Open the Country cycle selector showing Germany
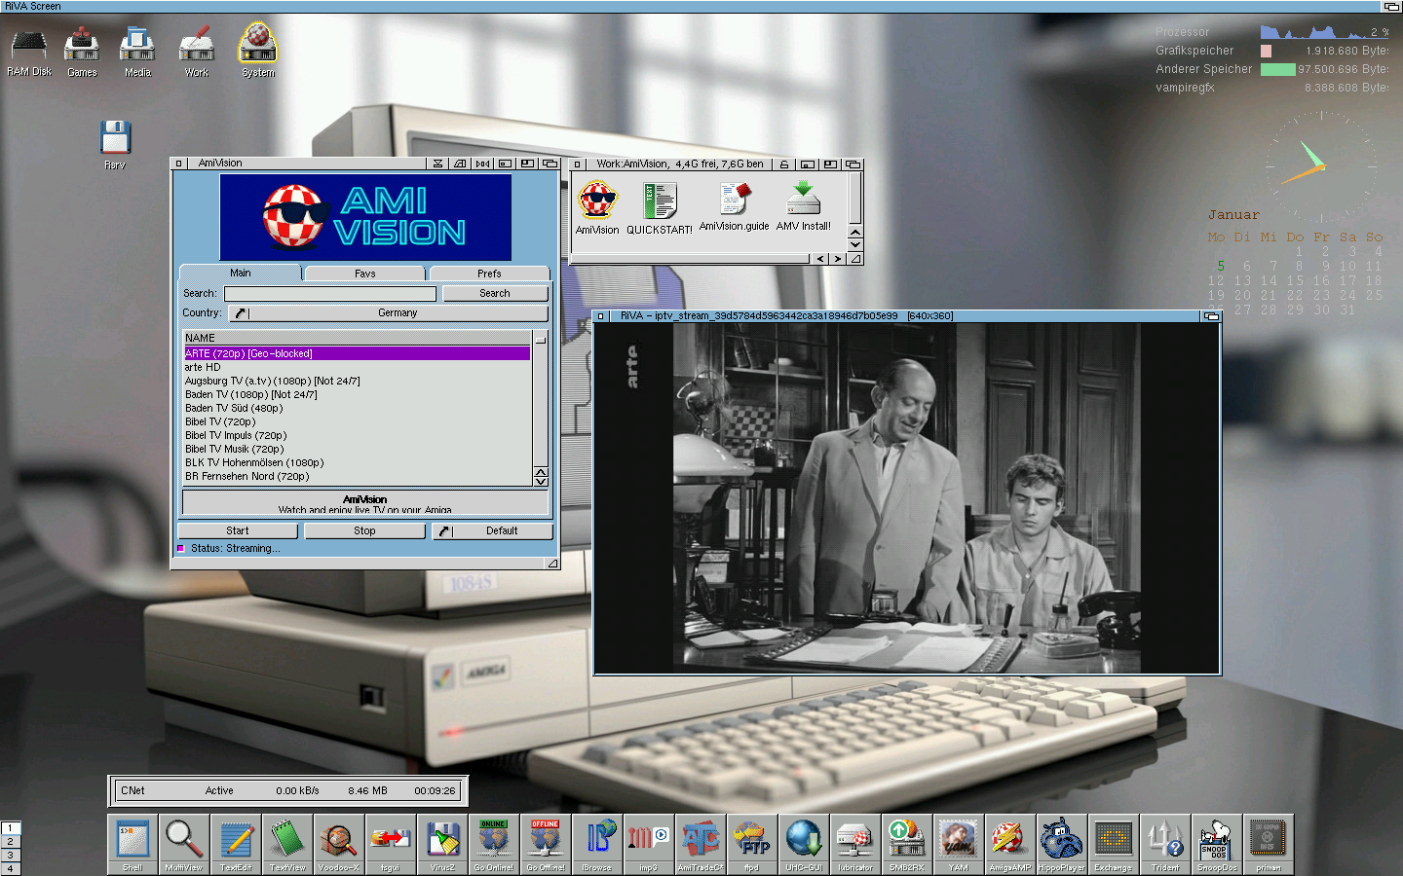The width and height of the screenshot is (1403, 876). click(388, 313)
